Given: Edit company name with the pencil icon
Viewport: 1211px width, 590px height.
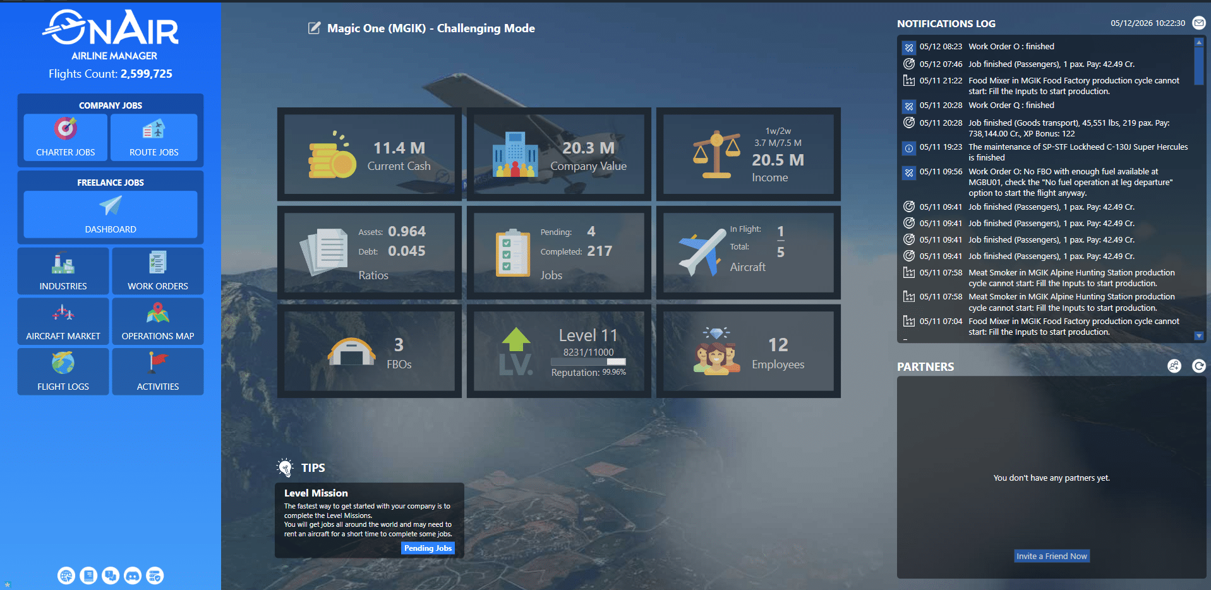Looking at the screenshot, I should coord(314,28).
